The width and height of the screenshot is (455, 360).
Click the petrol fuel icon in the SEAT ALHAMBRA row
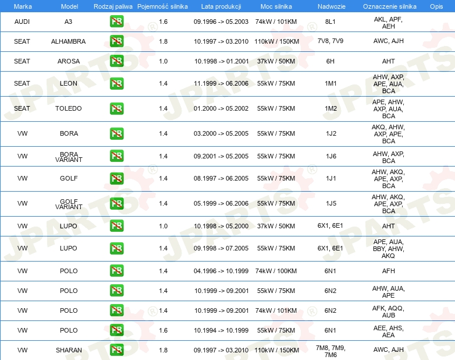click(x=116, y=41)
